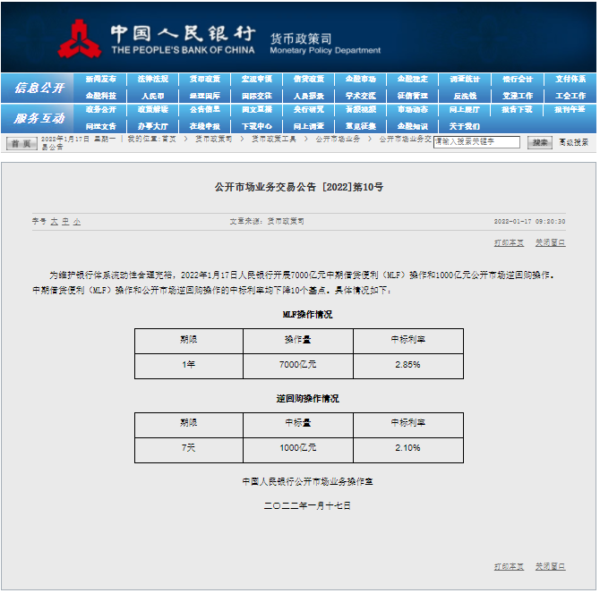Click 关闭窗口 link beneath the signed date

tap(550, 566)
